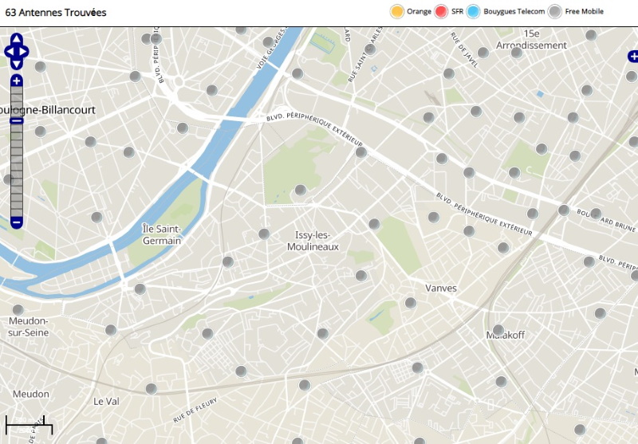The height and width of the screenshot is (444, 638).
Task: Pan the map right with the east arrow
Action: coord(25,53)
